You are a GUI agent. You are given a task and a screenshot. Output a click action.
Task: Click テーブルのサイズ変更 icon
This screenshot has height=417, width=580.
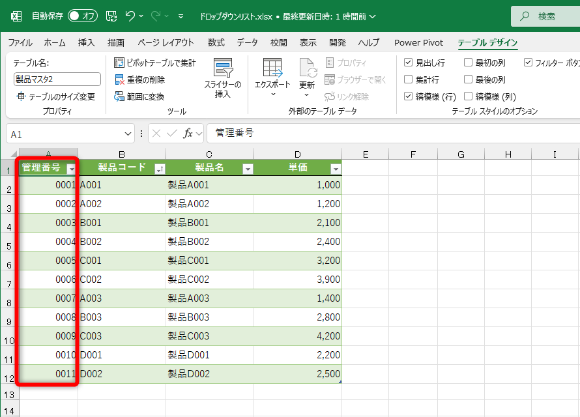click(21, 96)
